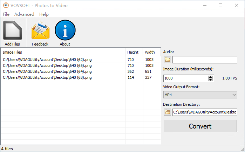This screenshot has width=245, height=152.
Task: Close the Photos to Video window
Action: [237, 5]
